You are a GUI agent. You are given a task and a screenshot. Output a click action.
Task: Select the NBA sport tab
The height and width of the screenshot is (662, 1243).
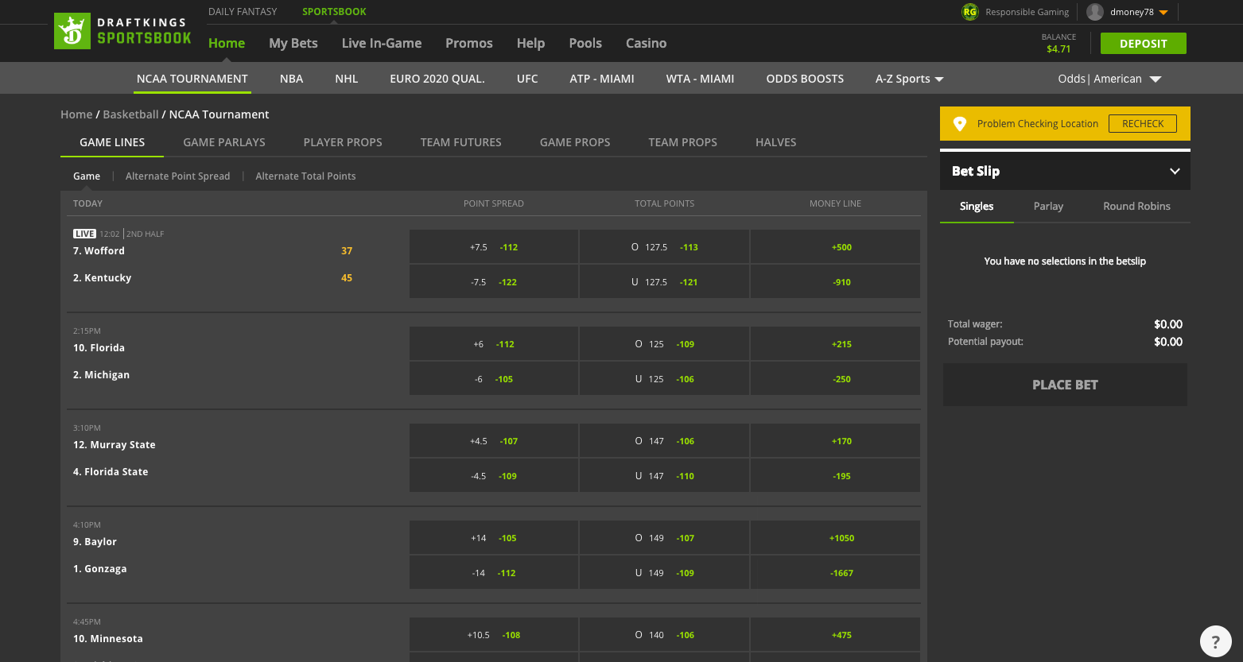(291, 79)
